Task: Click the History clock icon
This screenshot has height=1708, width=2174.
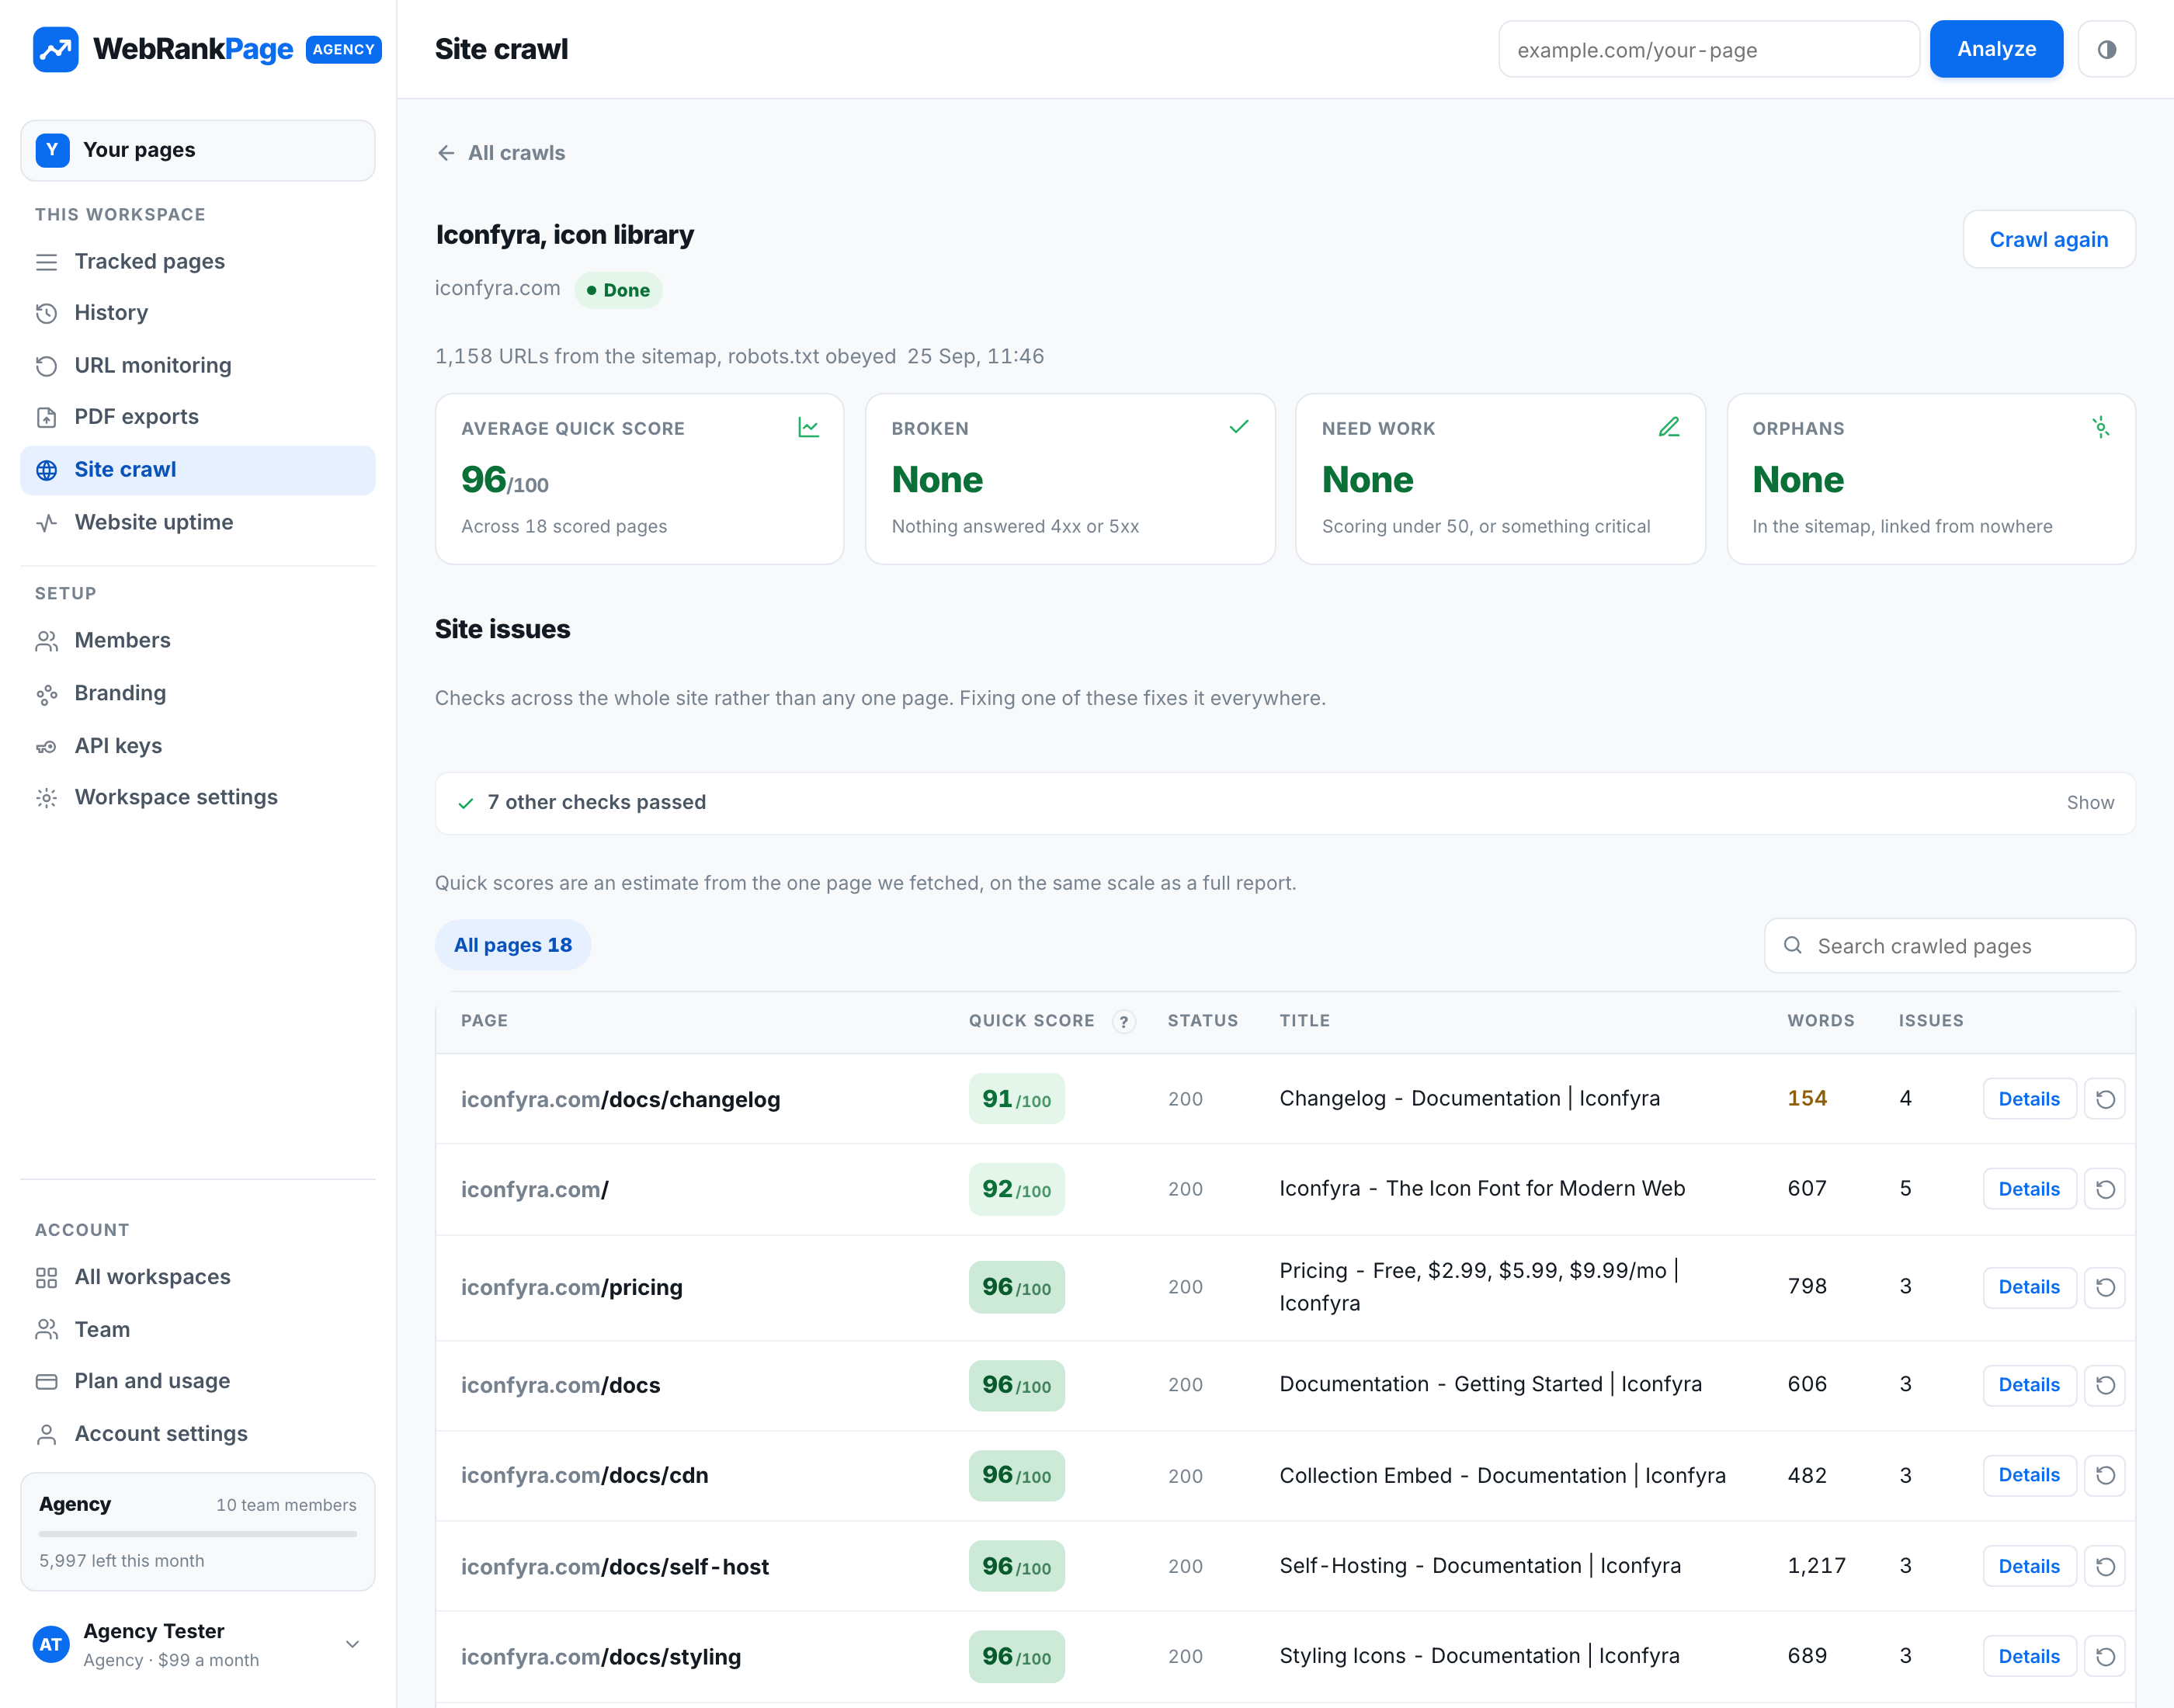Action: tap(47, 313)
